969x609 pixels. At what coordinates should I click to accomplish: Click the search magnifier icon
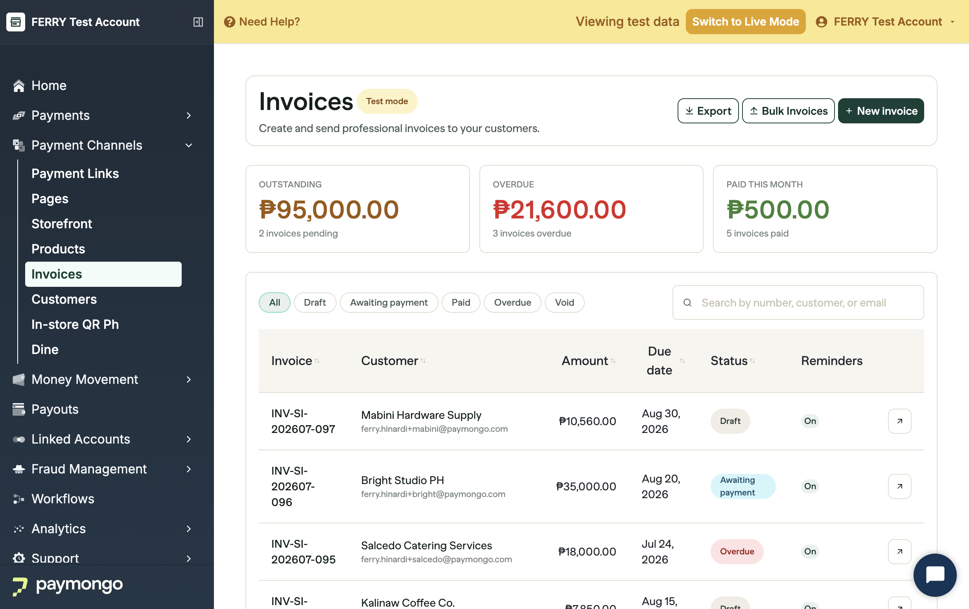point(687,303)
